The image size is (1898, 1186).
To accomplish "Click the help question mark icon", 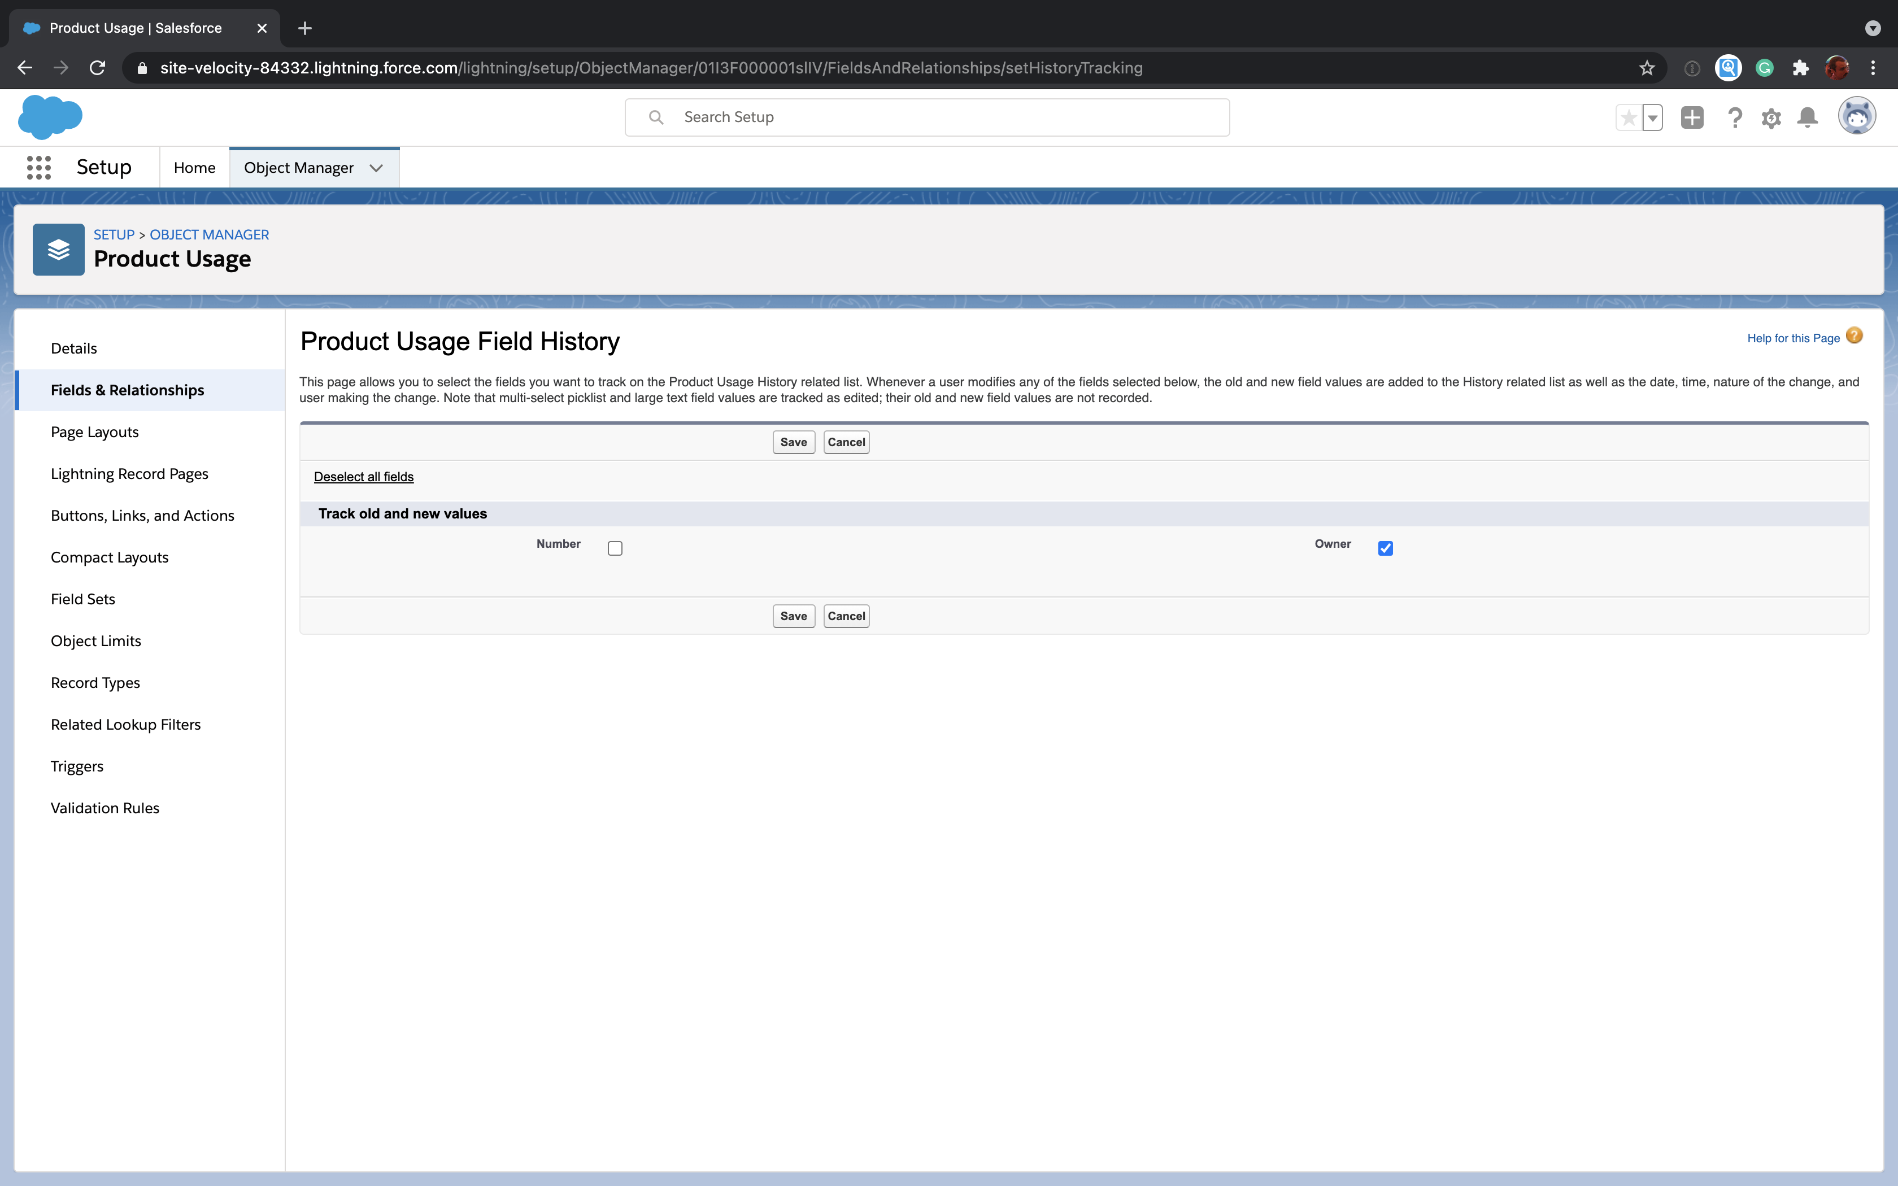I will coord(1734,117).
